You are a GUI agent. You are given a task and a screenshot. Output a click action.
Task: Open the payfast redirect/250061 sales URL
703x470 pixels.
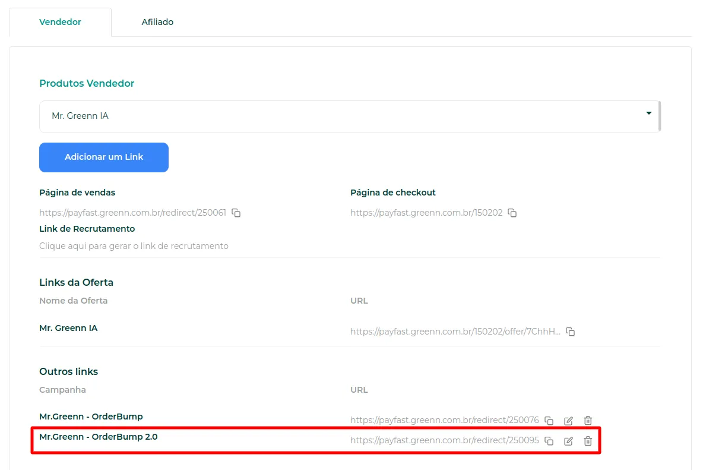click(x=133, y=213)
